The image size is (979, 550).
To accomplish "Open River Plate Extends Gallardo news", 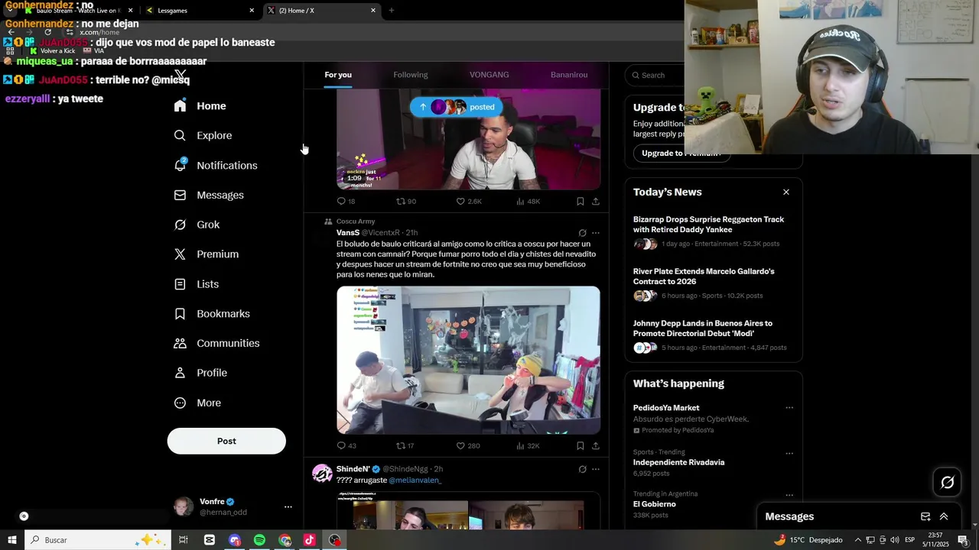I will pyautogui.click(x=704, y=277).
